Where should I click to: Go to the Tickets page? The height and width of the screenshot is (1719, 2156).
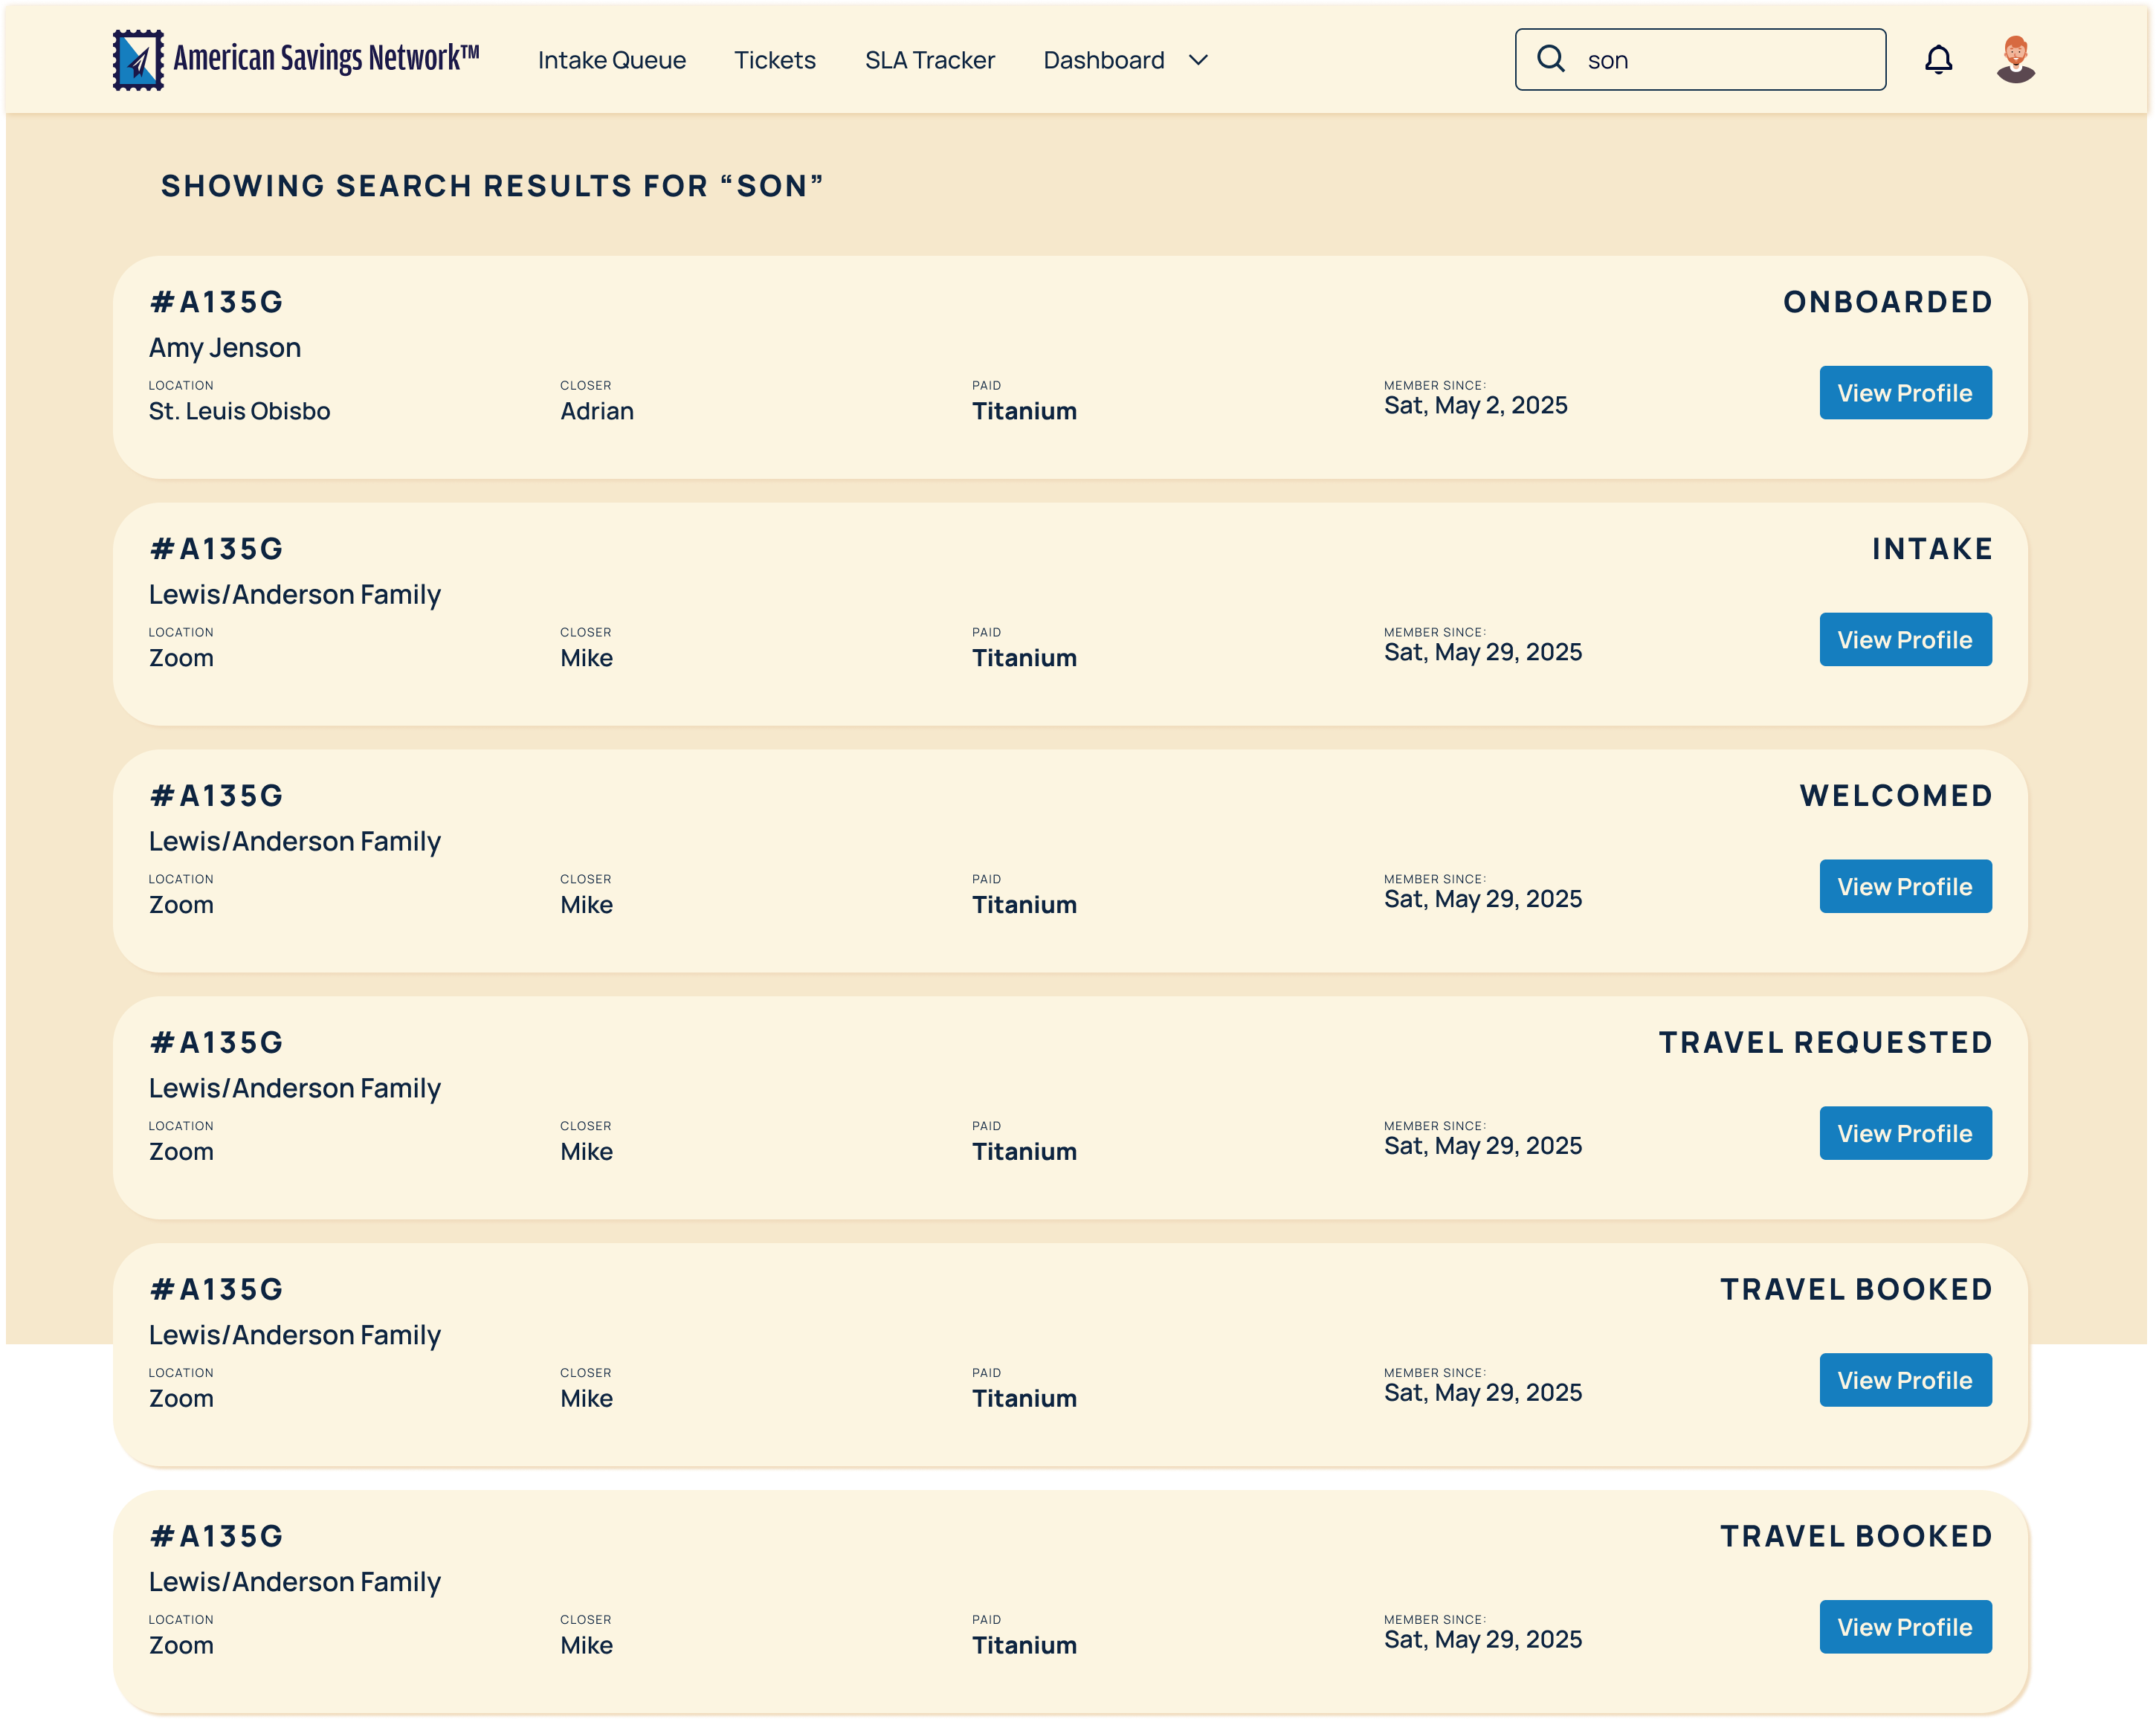774,60
